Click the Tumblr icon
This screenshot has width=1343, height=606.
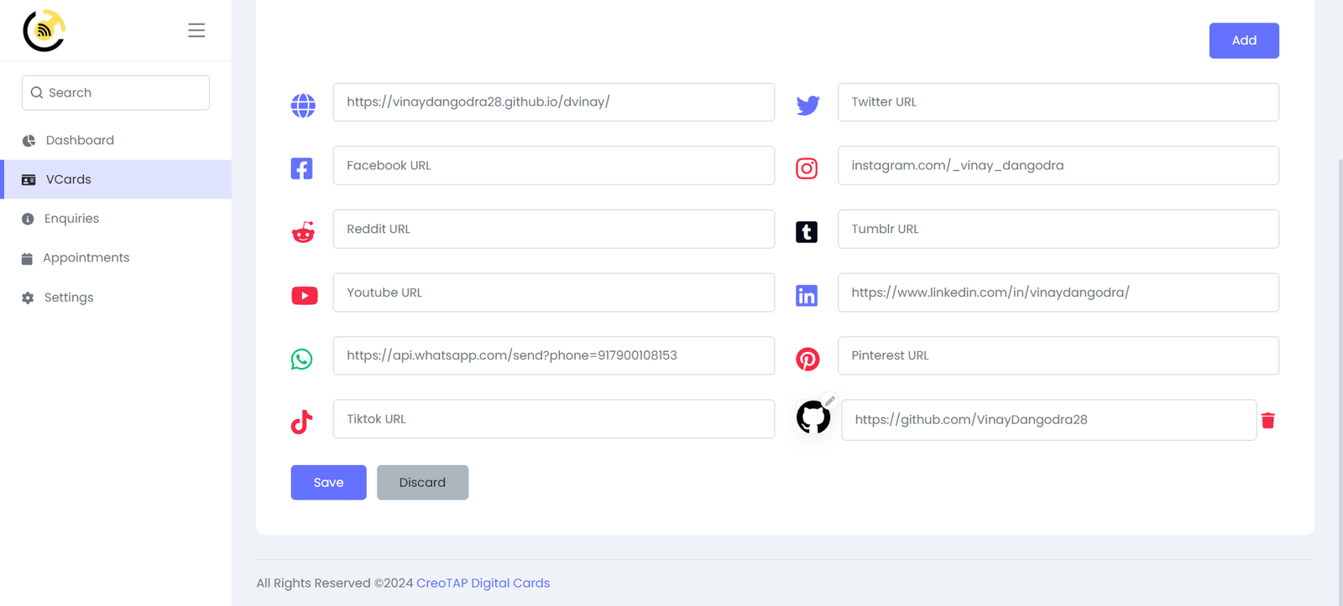pyautogui.click(x=807, y=232)
